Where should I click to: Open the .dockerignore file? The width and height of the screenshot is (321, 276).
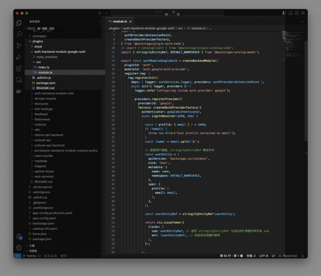point(65,187)
